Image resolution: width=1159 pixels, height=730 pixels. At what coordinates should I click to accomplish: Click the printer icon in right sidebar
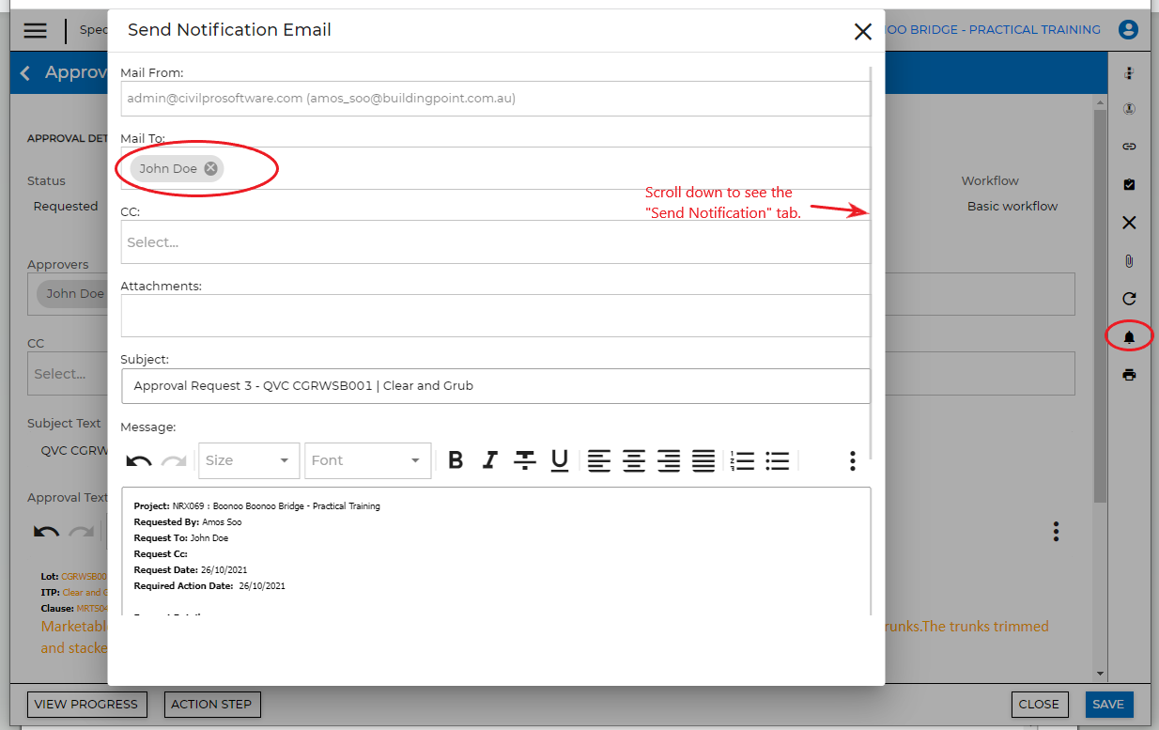pos(1129,375)
